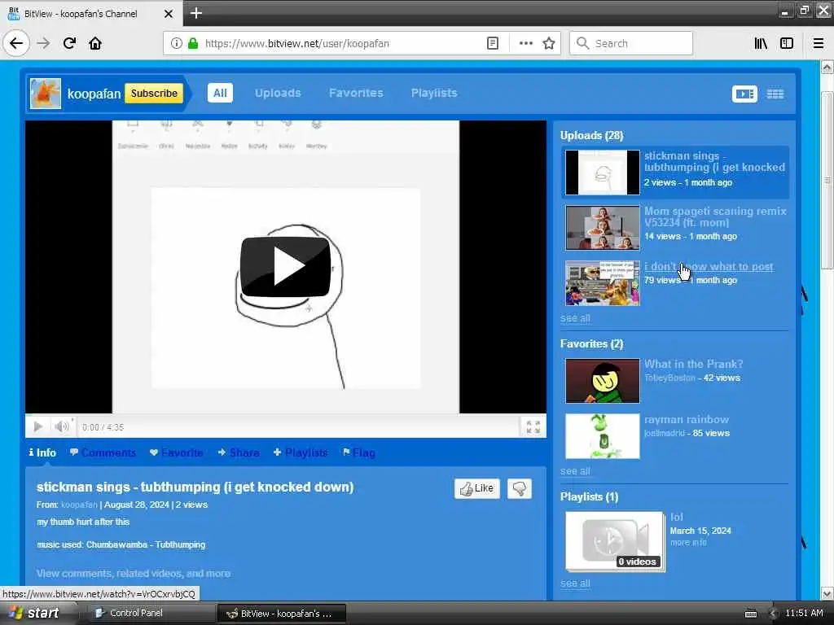Screen dimensions: 834x625
Task: Click 'View comments, related videos, and more'
Action: point(134,574)
